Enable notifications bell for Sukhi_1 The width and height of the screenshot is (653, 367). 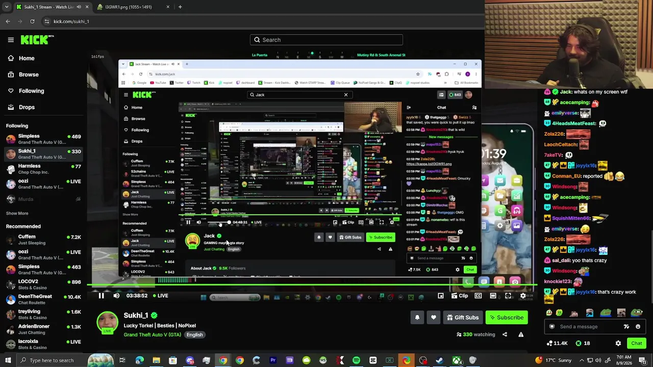(x=417, y=318)
